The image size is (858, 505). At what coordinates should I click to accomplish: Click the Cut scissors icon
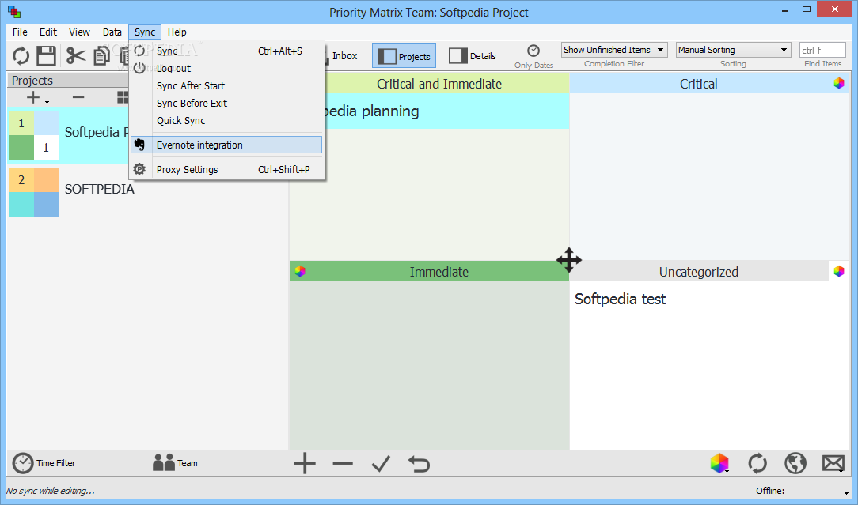[x=76, y=56]
